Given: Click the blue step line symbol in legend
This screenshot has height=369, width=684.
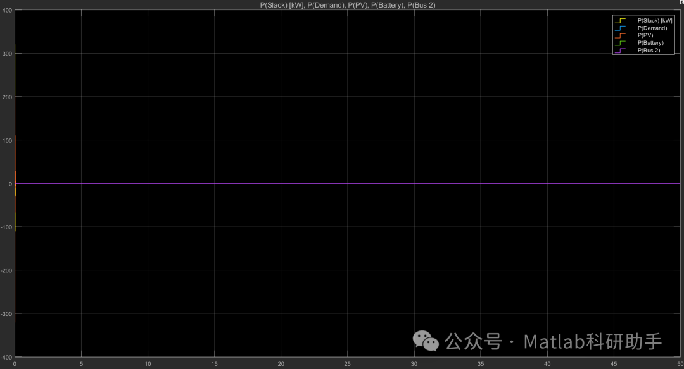Looking at the screenshot, I should click(x=620, y=28).
